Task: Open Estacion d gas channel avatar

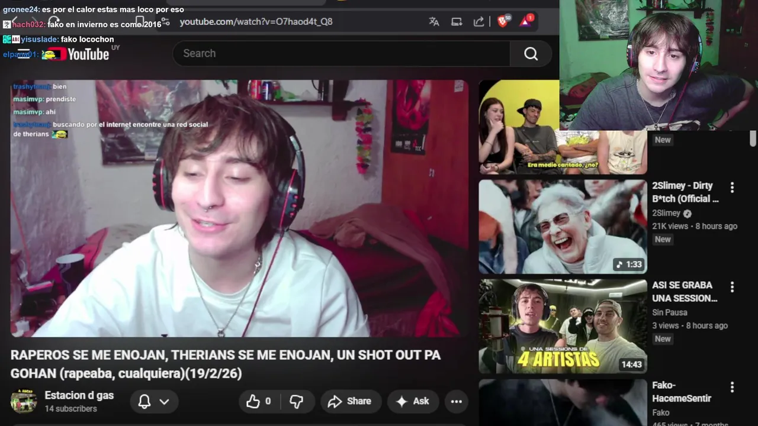Action: (x=24, y=401)
